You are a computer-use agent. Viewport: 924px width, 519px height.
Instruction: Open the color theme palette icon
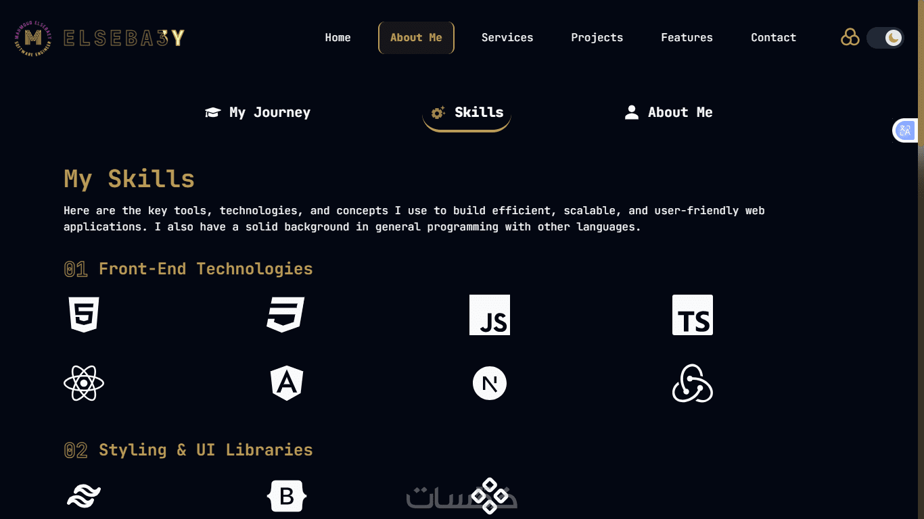(850, 37)
